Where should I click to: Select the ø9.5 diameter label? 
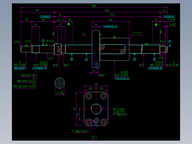tap(66, 65)
